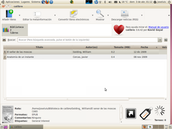Click the open-folder arrow icon at bottom
The width and height of the screenshot is (172, 129).
(131, 113)
